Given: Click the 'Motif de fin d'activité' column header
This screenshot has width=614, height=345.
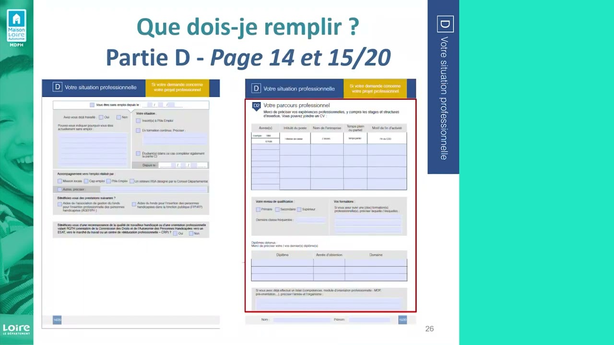Looking at the screenshot, I should (x=387, y=128).
